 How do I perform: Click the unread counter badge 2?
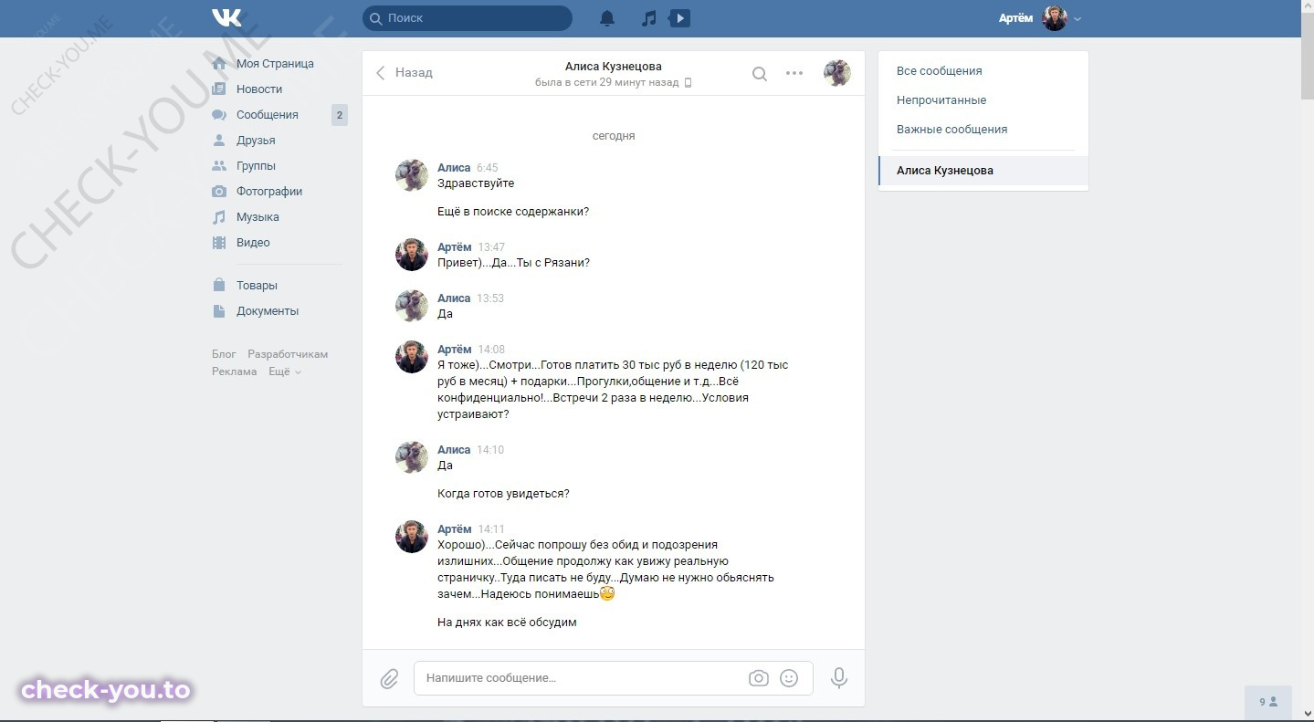339,115
